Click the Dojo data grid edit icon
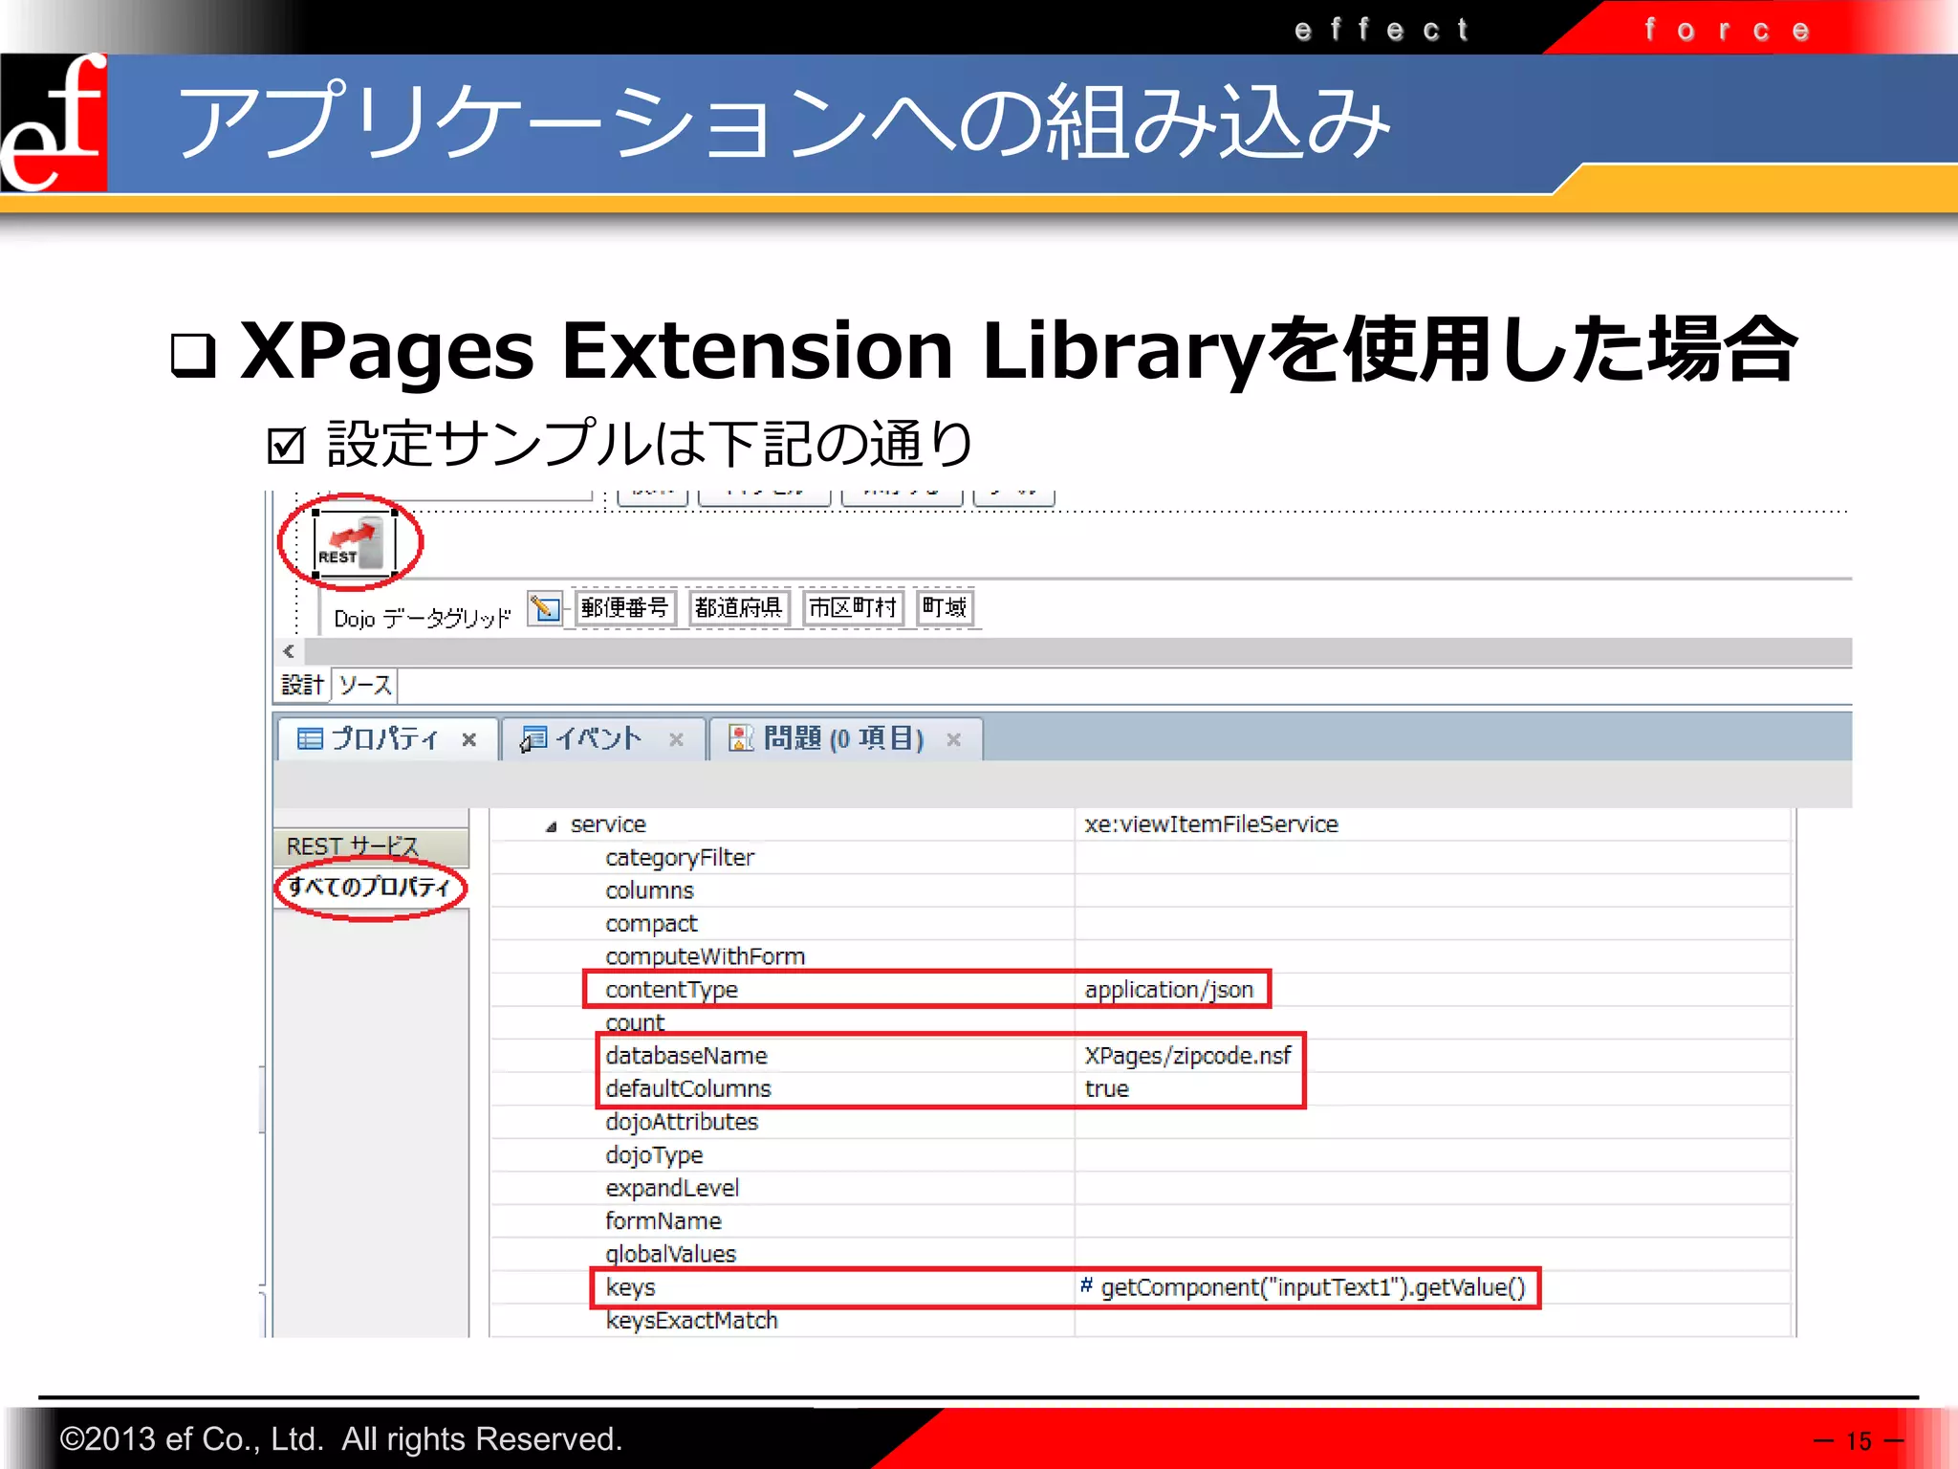 click(545, 607)
